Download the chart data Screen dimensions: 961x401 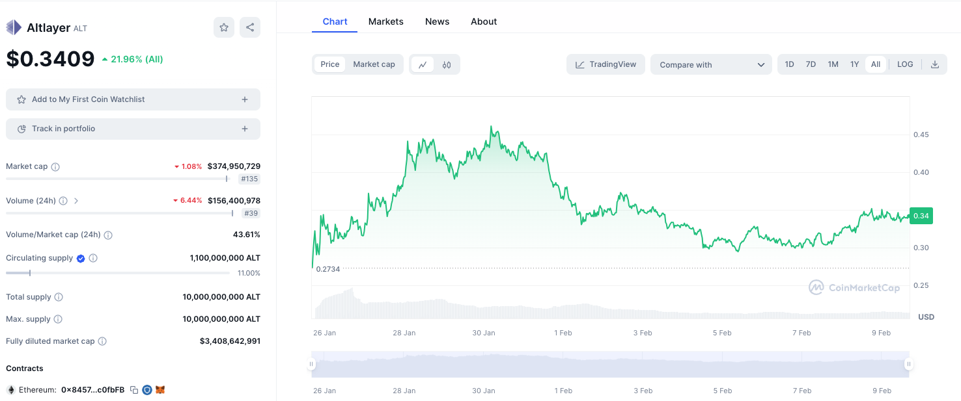click(x=935, y=64)
